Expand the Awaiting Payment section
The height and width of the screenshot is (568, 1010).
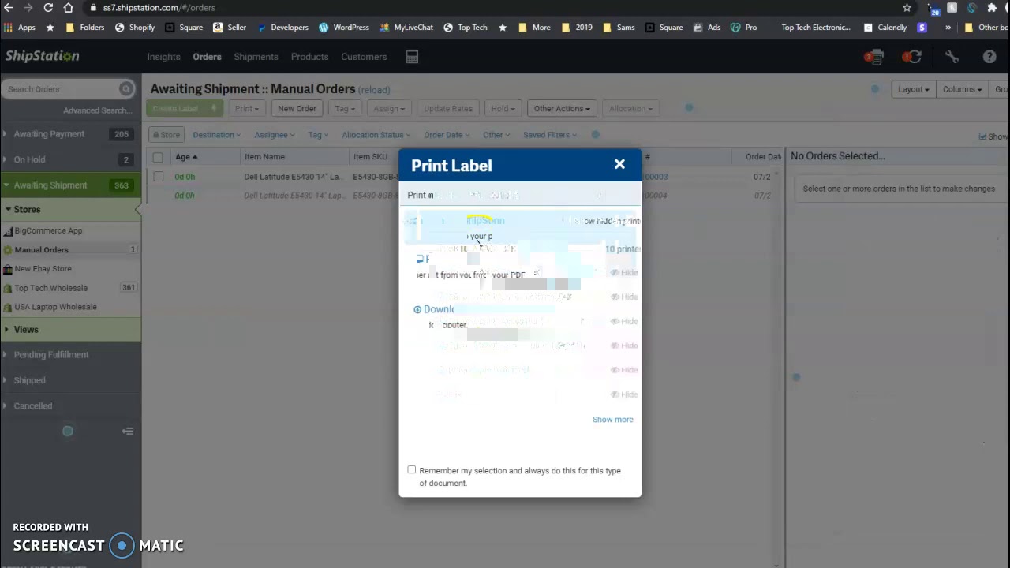(70, 134)
